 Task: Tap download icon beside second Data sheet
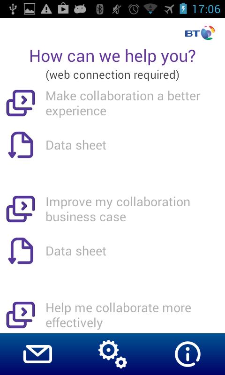pos(21,251)
